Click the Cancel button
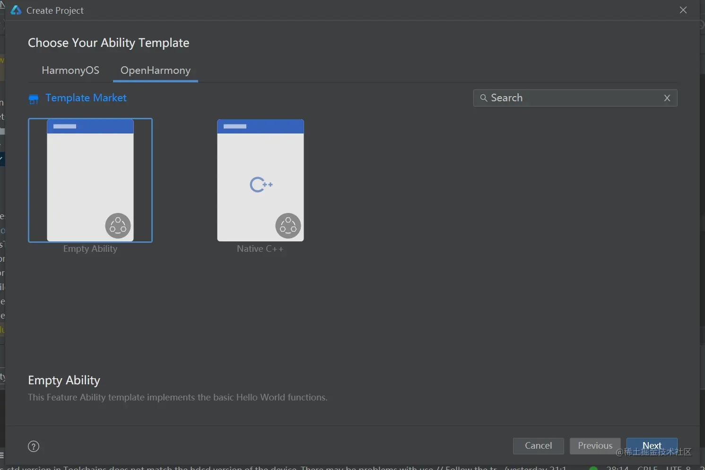 [x=539, y=446]
